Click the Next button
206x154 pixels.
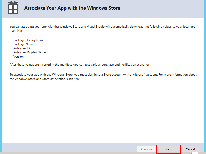click(168, 149)
